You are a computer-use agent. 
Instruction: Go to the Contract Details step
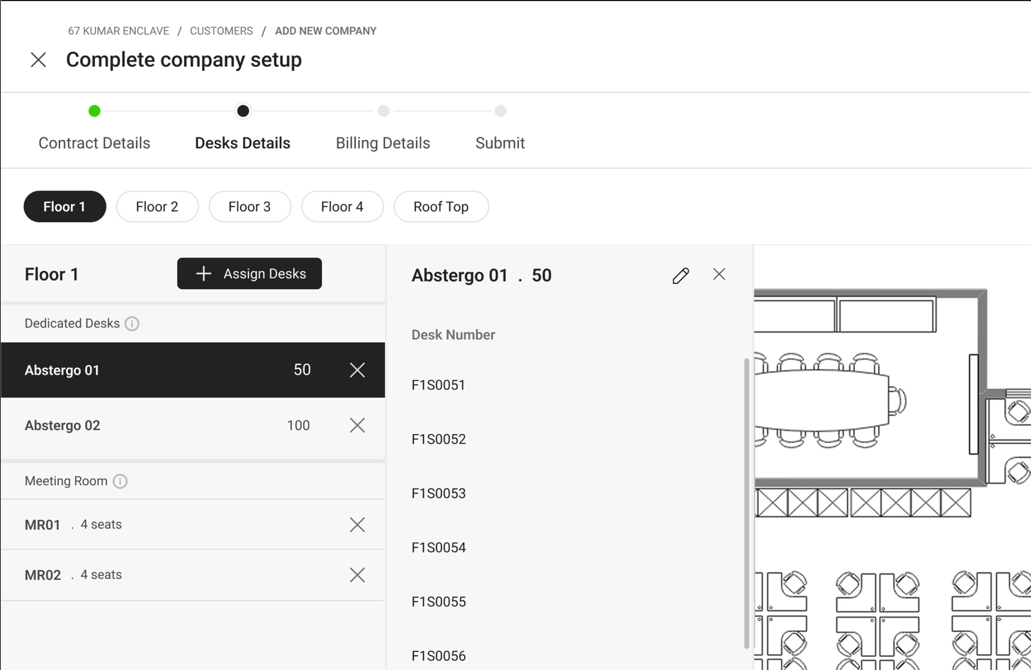coord(94,143)
